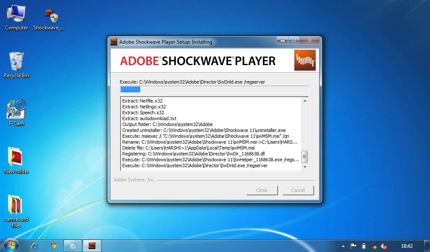Switch to the Notepad taskbar window

pyautogui.click(x=73, y=246)
